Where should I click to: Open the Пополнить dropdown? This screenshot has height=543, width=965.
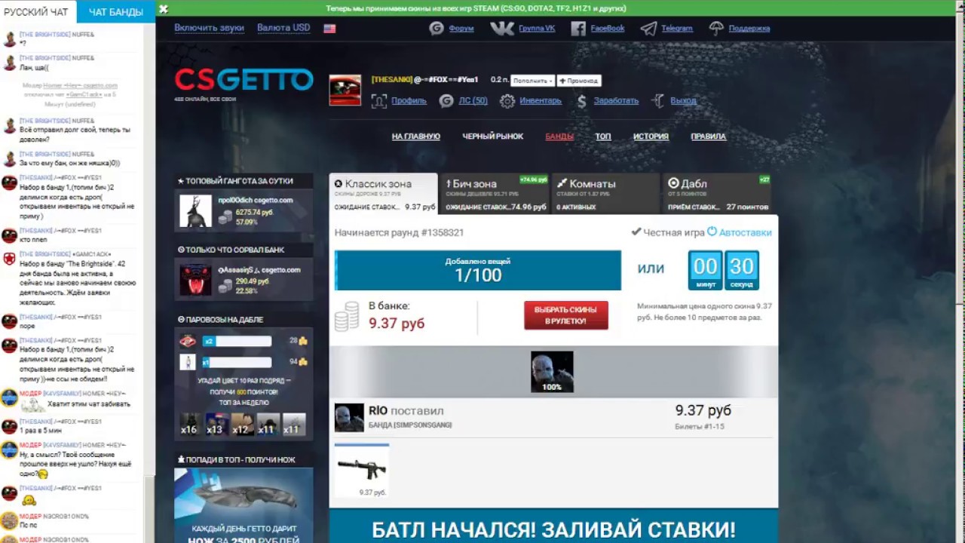coord(532,81)
